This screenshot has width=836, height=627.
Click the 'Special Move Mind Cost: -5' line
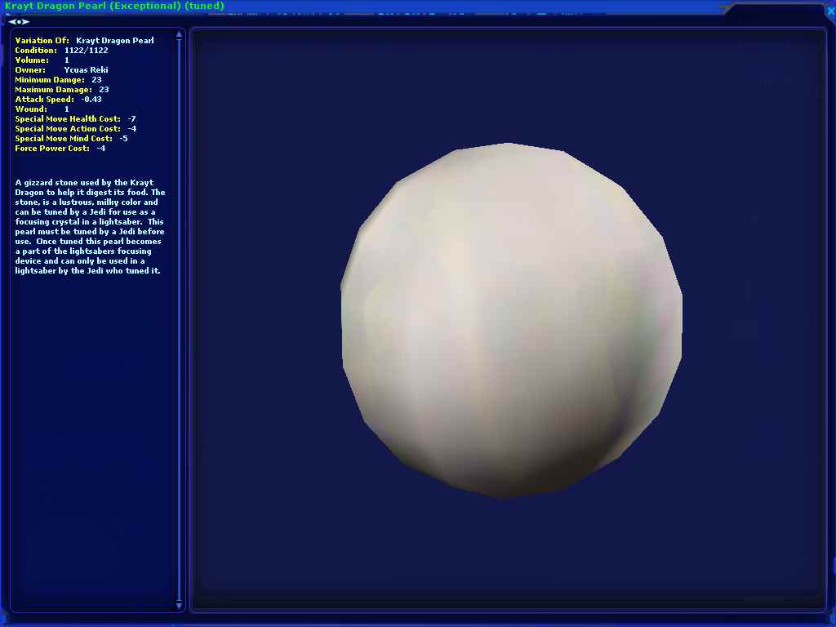click(72, 138)
